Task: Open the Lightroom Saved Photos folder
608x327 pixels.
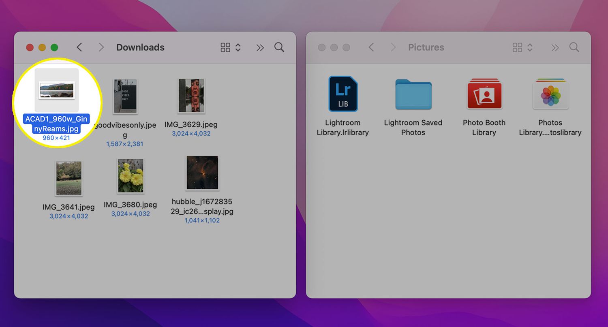Action: [x=413, y=94]
